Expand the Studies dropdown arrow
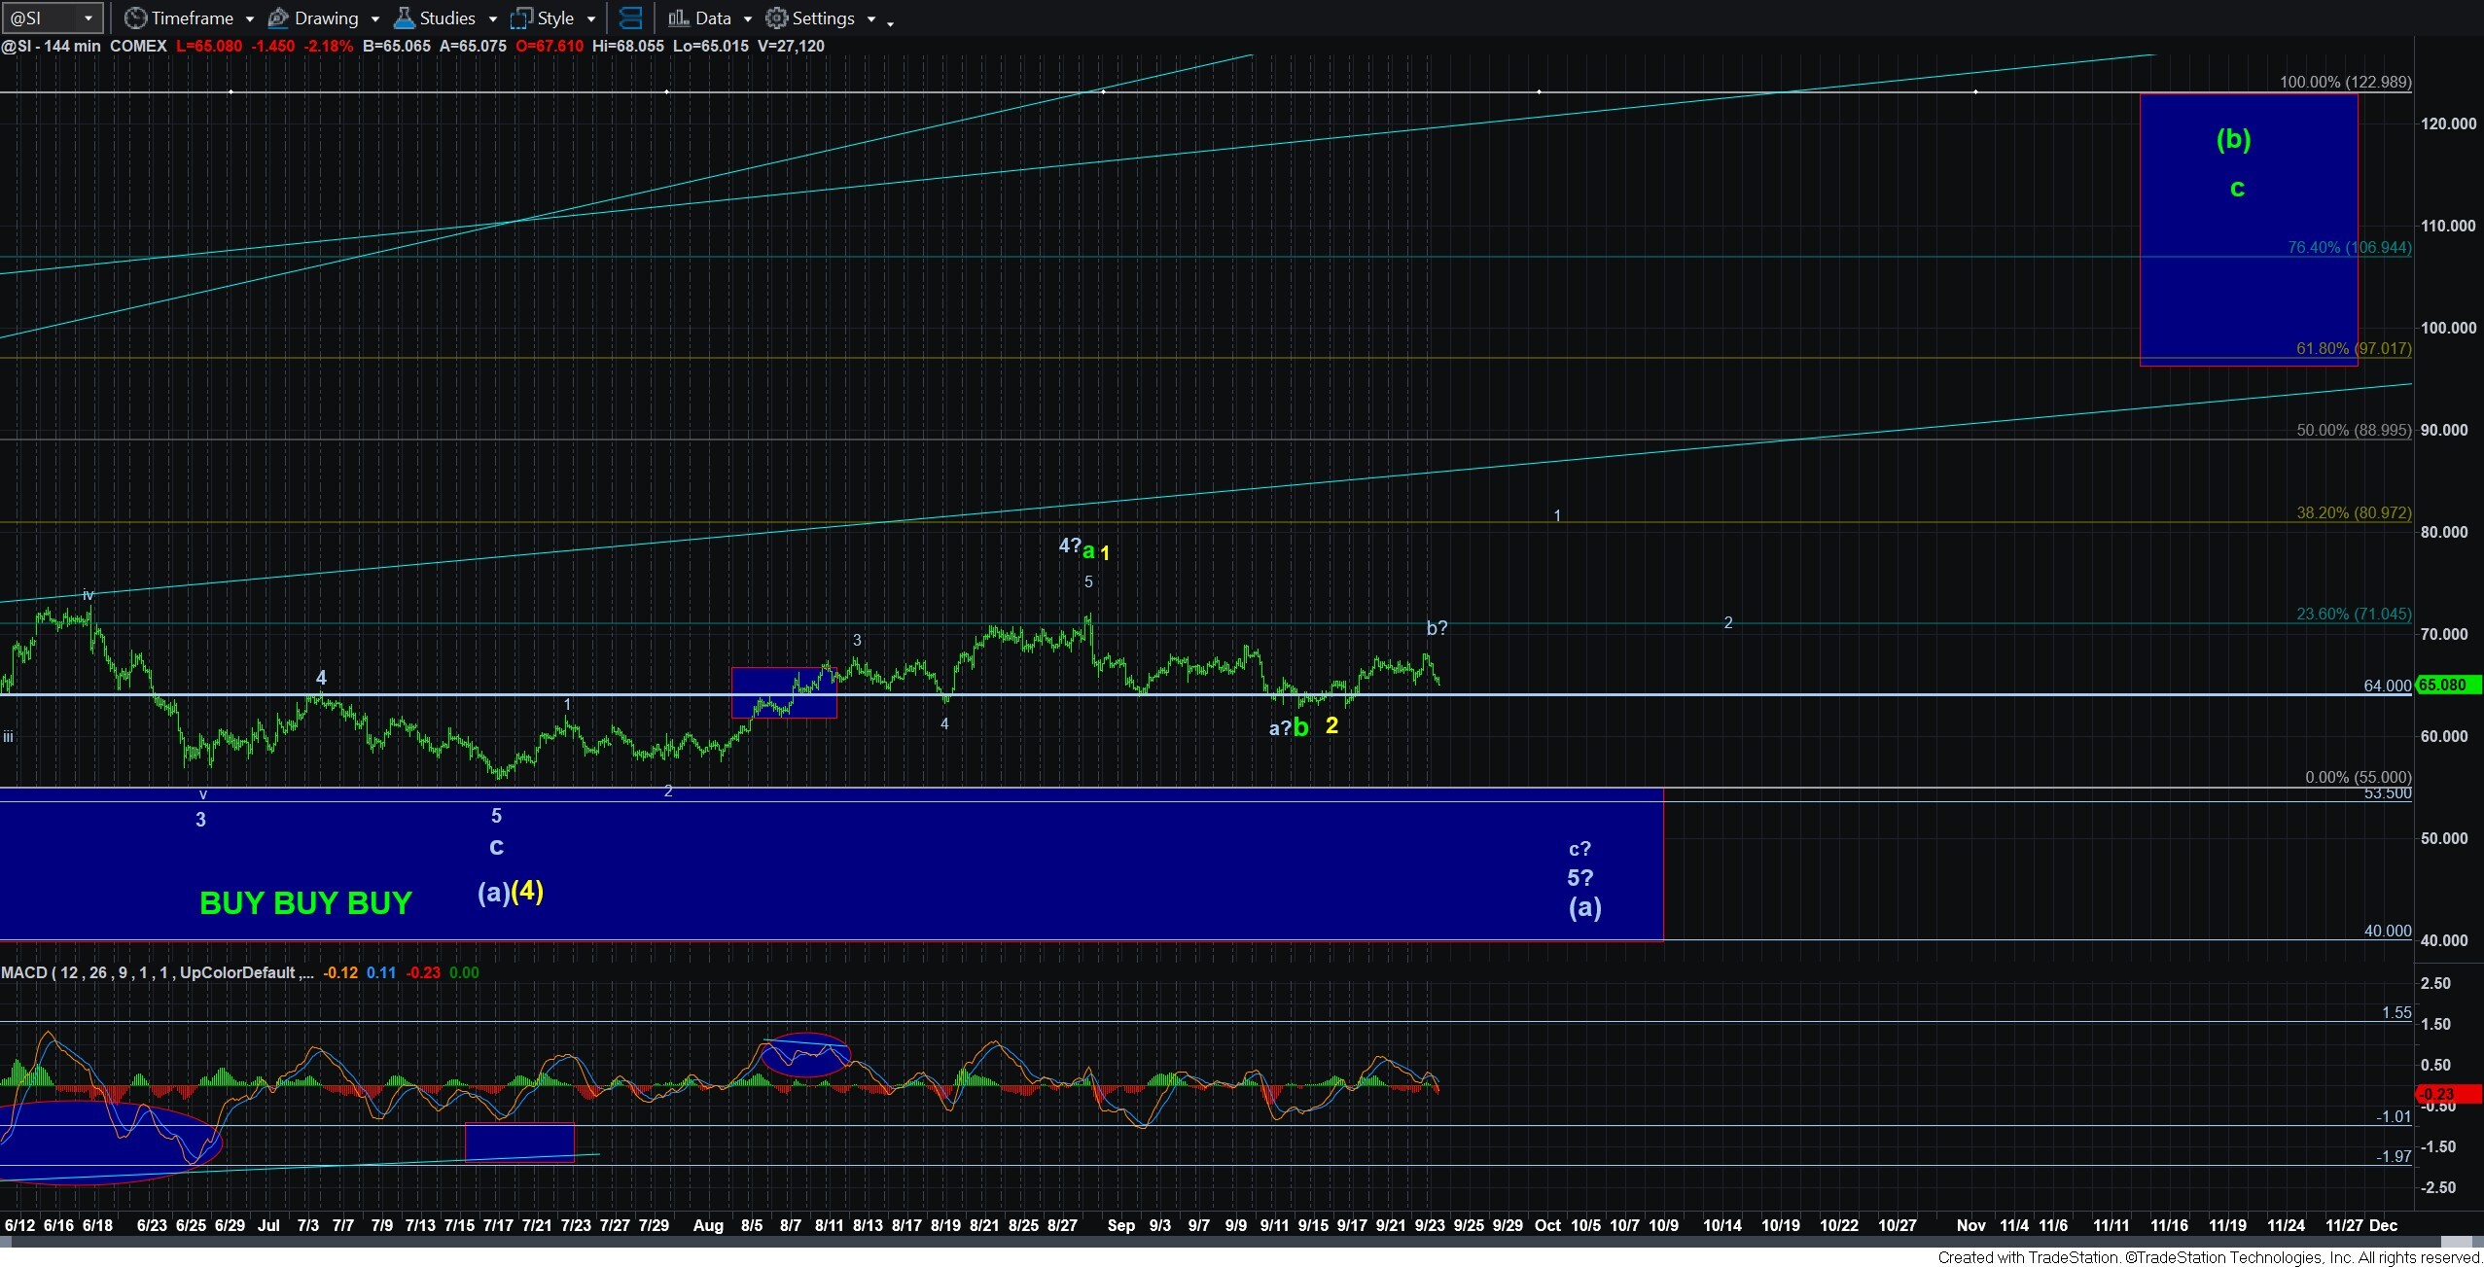This screenshot has height=1267, width=2484. pos(492,18)
